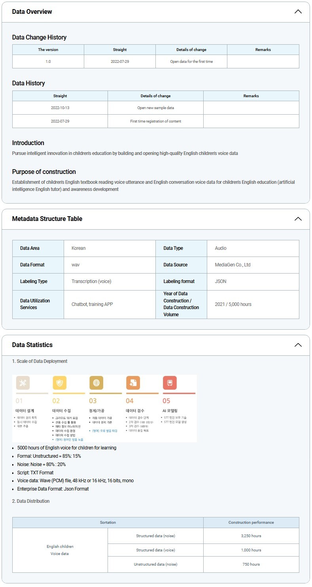
Task: Click the wrench tools icon for step 01
Action: [x=23, y=383]
